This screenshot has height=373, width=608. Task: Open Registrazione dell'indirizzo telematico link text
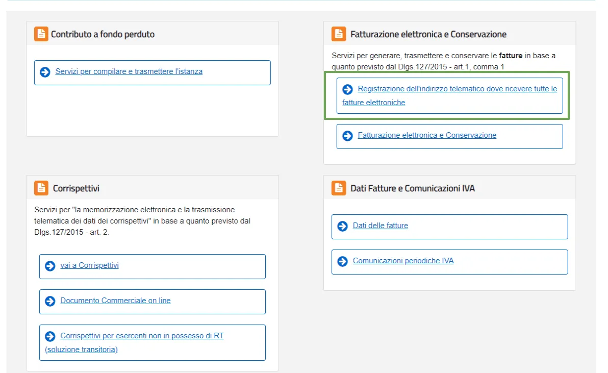[x=457, y=89]
